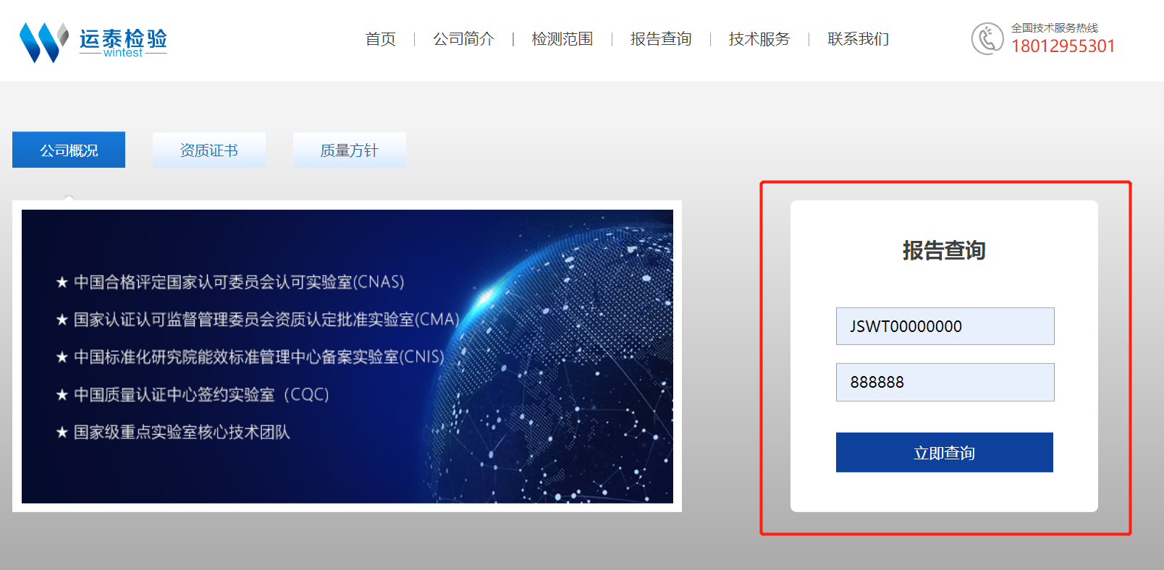Select 报告查询 in the top navigation
The height and width of the screenshot is (570, 1164).
click(x=660, y=39)
